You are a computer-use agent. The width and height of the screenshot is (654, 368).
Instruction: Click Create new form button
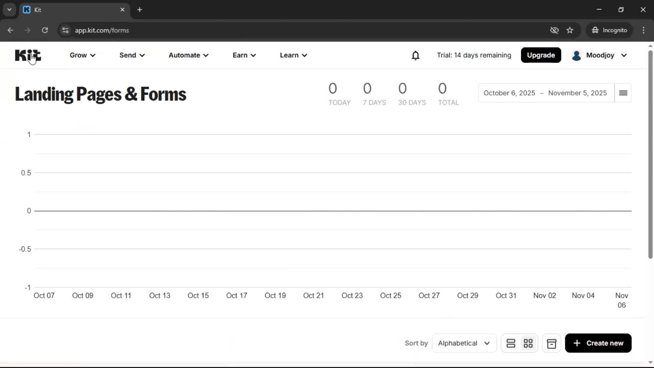(598, 343)
